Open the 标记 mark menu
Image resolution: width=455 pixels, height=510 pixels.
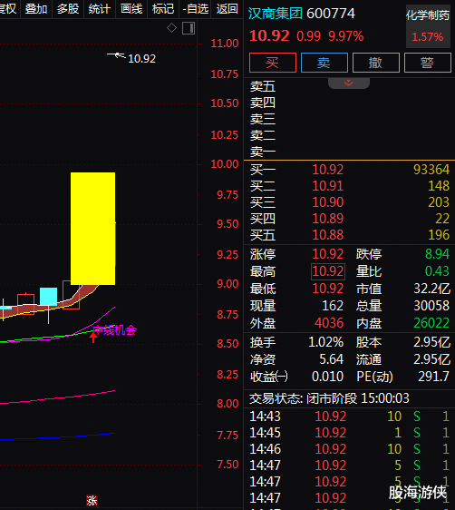163,9
